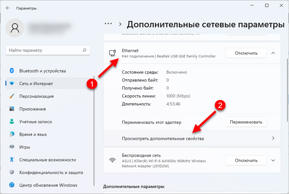This screenshot has width=289, height=194.
Task: Collapse the Ethernet adapter section
Action: click(273, 53)
